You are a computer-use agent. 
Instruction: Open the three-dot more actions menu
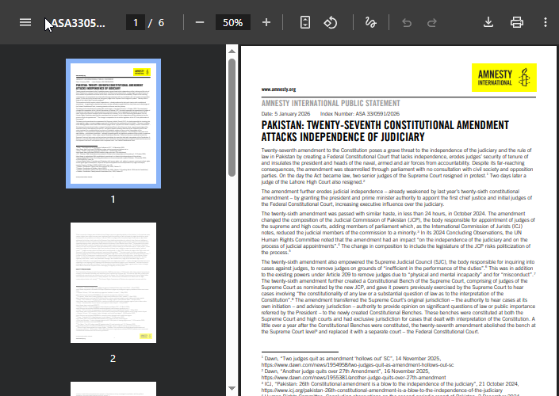click(x=545, y=22)
